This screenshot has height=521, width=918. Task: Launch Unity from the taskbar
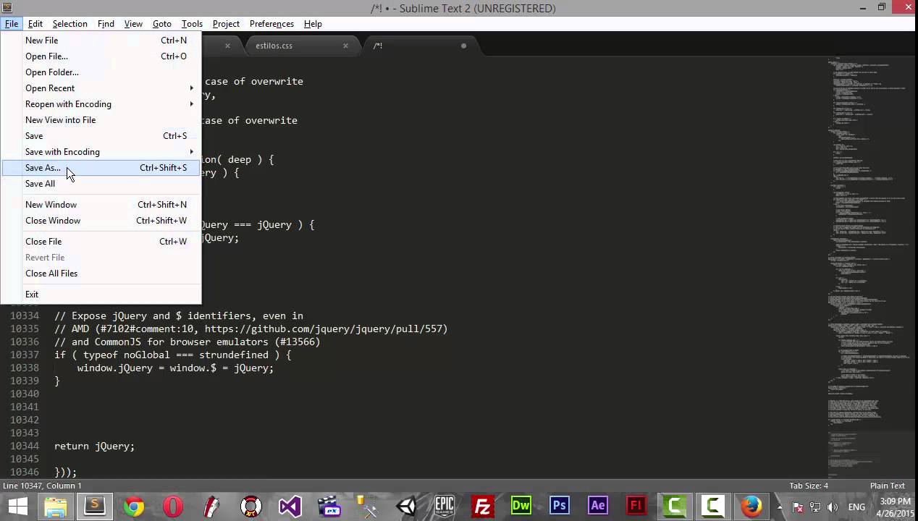tap(406, 506)
